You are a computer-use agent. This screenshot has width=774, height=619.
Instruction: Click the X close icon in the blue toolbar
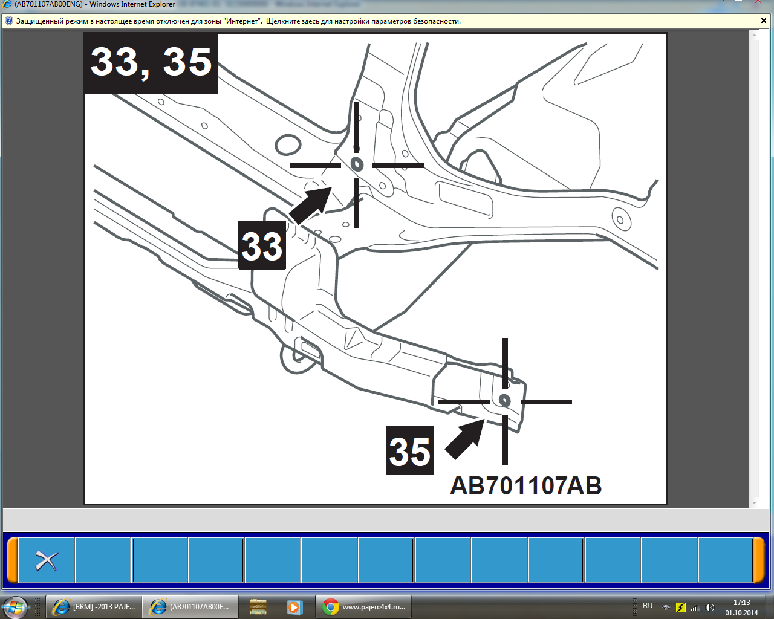click(x=47, y=560)
